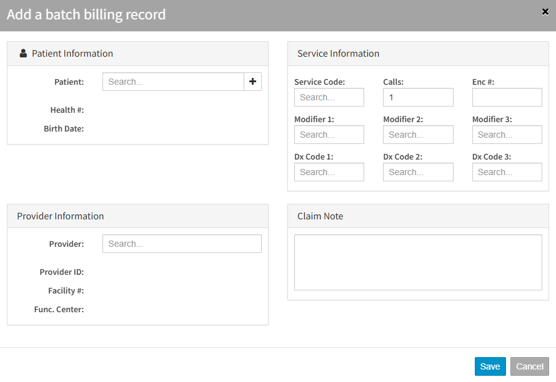Click the Facility # label
The height and width of the screenshot is (382, 556).
pyautogui.click(x=66, y=291)
